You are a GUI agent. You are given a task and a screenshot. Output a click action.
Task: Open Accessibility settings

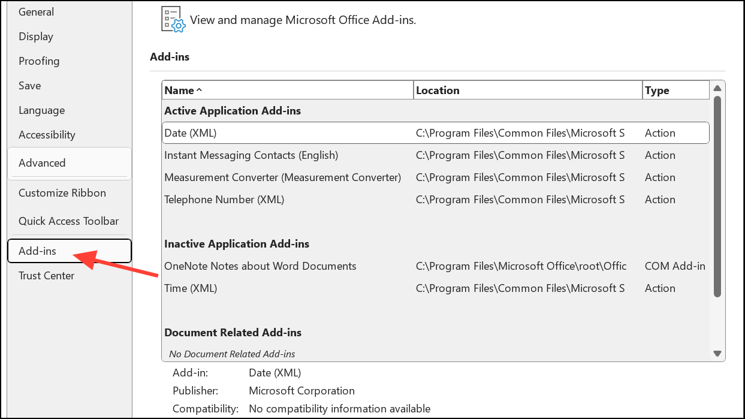pyautogui.click(x=47, y=135)
